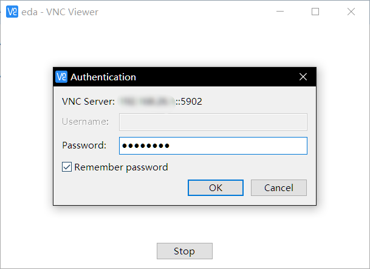Viewport: 370px width, 269px height.
Task: Cancel the authentication dialog
Action: [279, 187]
